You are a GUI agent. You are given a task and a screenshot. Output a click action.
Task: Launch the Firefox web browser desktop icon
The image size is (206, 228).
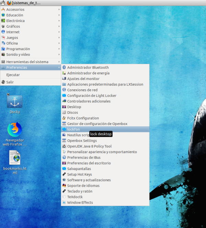tap(15, 129)
